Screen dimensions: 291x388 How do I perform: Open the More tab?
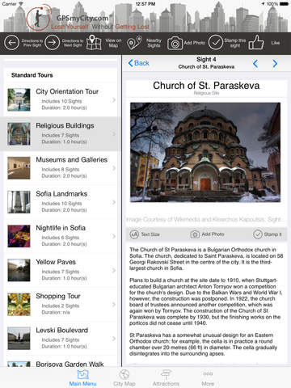pyautogui.click(x=208, y=377)
